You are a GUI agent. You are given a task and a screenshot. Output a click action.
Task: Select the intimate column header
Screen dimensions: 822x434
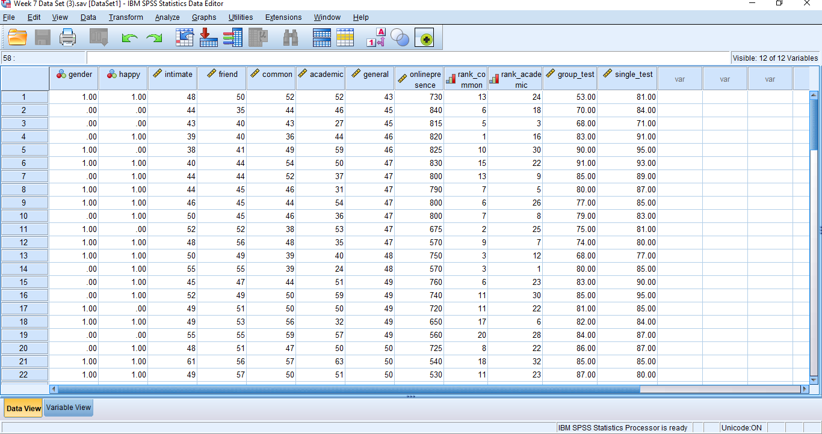pyautogui.click(x=173, y=79)
